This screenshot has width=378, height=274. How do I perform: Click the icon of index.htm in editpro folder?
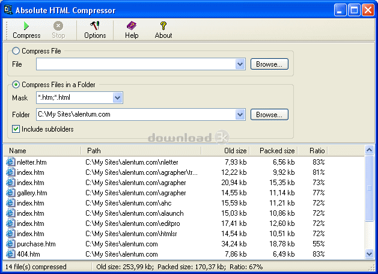(10, 223)
